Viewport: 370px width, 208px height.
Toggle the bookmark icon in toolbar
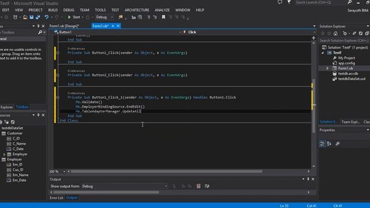[x=163, y=17]
